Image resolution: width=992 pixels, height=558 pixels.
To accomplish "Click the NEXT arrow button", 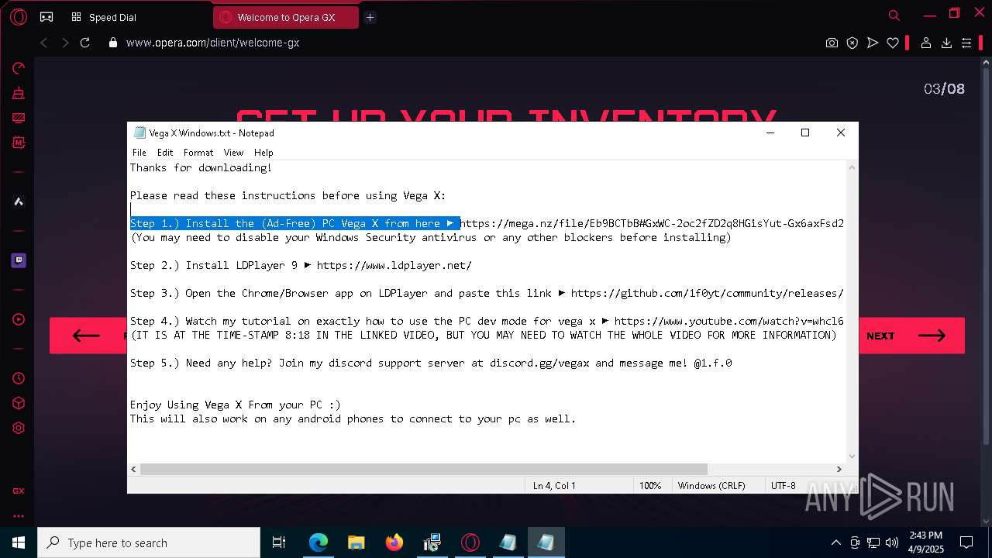I will [x=911, y=336].
